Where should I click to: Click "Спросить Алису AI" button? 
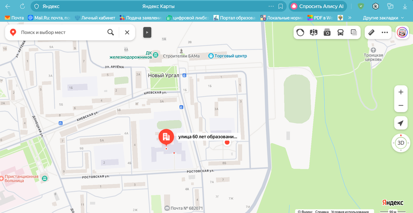318,6
